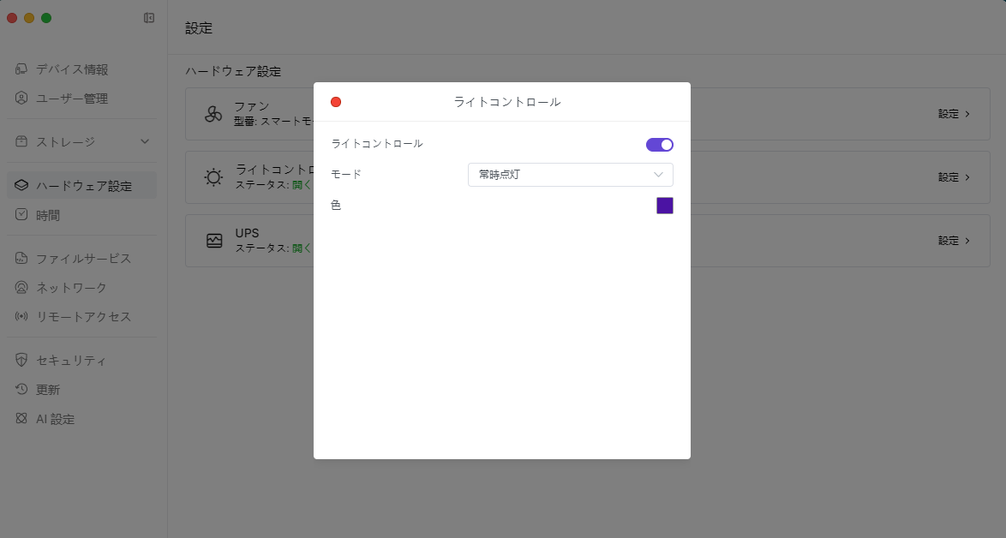Select ハードウェア設定 in the sidebar
Screen dimensions: 1006x538
(x=82, y=186)
